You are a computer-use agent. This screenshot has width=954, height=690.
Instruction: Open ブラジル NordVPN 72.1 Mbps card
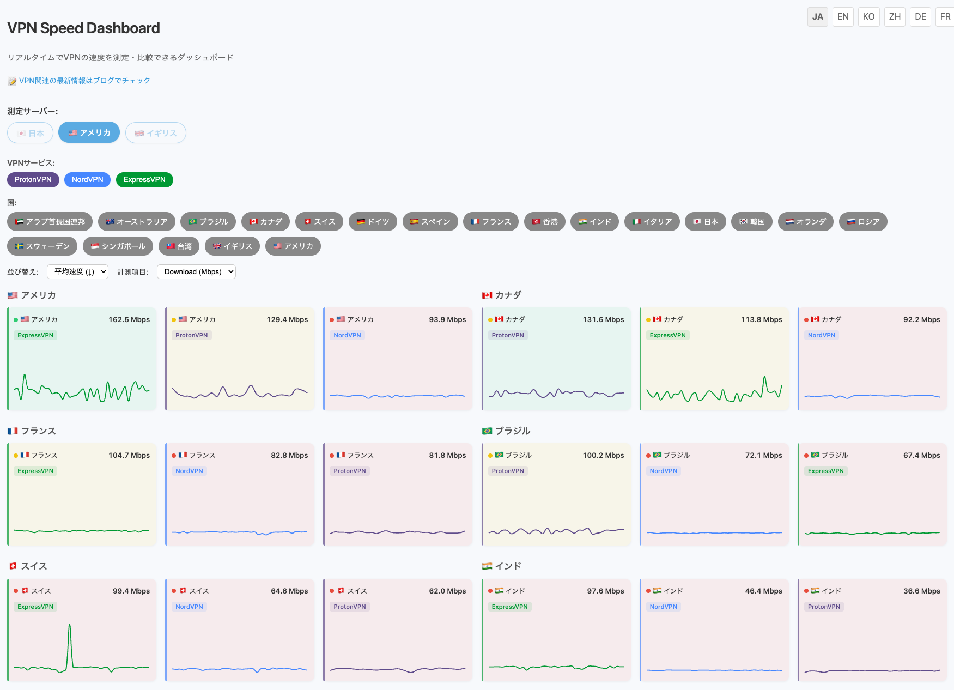tap(714, 494)
